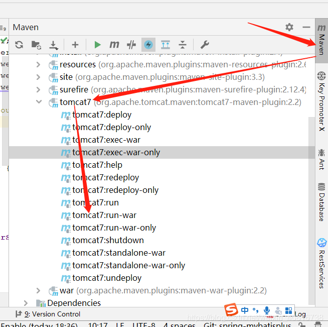Expand war plugin node
328x327 pixels.
[x=38, y=290]
